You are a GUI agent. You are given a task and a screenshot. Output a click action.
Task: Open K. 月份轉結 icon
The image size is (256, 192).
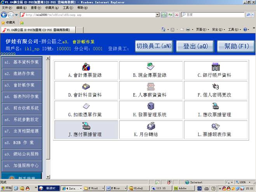[150, 126]
